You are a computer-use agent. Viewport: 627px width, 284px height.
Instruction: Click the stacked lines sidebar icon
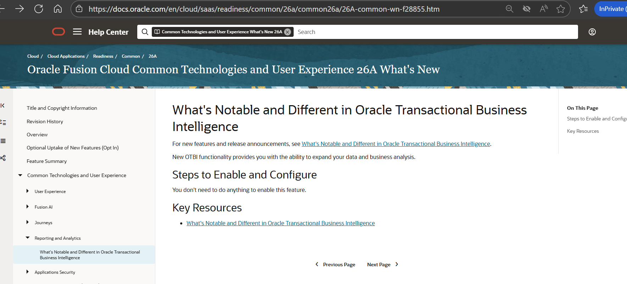click(3, 141)
